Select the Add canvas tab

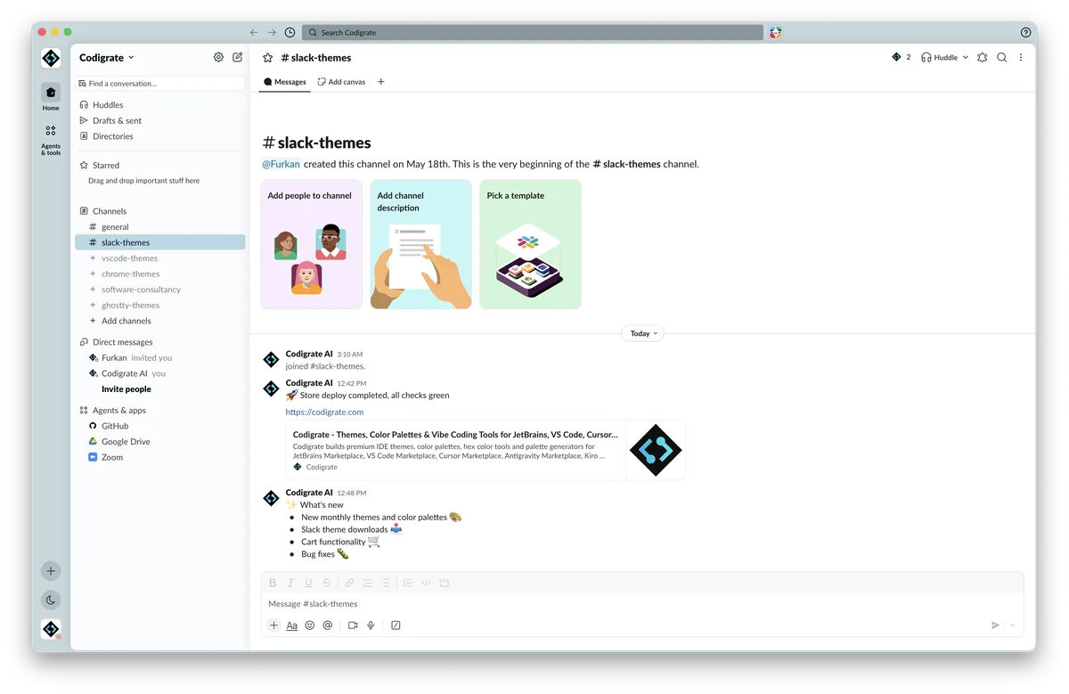(x=341, y=82)
